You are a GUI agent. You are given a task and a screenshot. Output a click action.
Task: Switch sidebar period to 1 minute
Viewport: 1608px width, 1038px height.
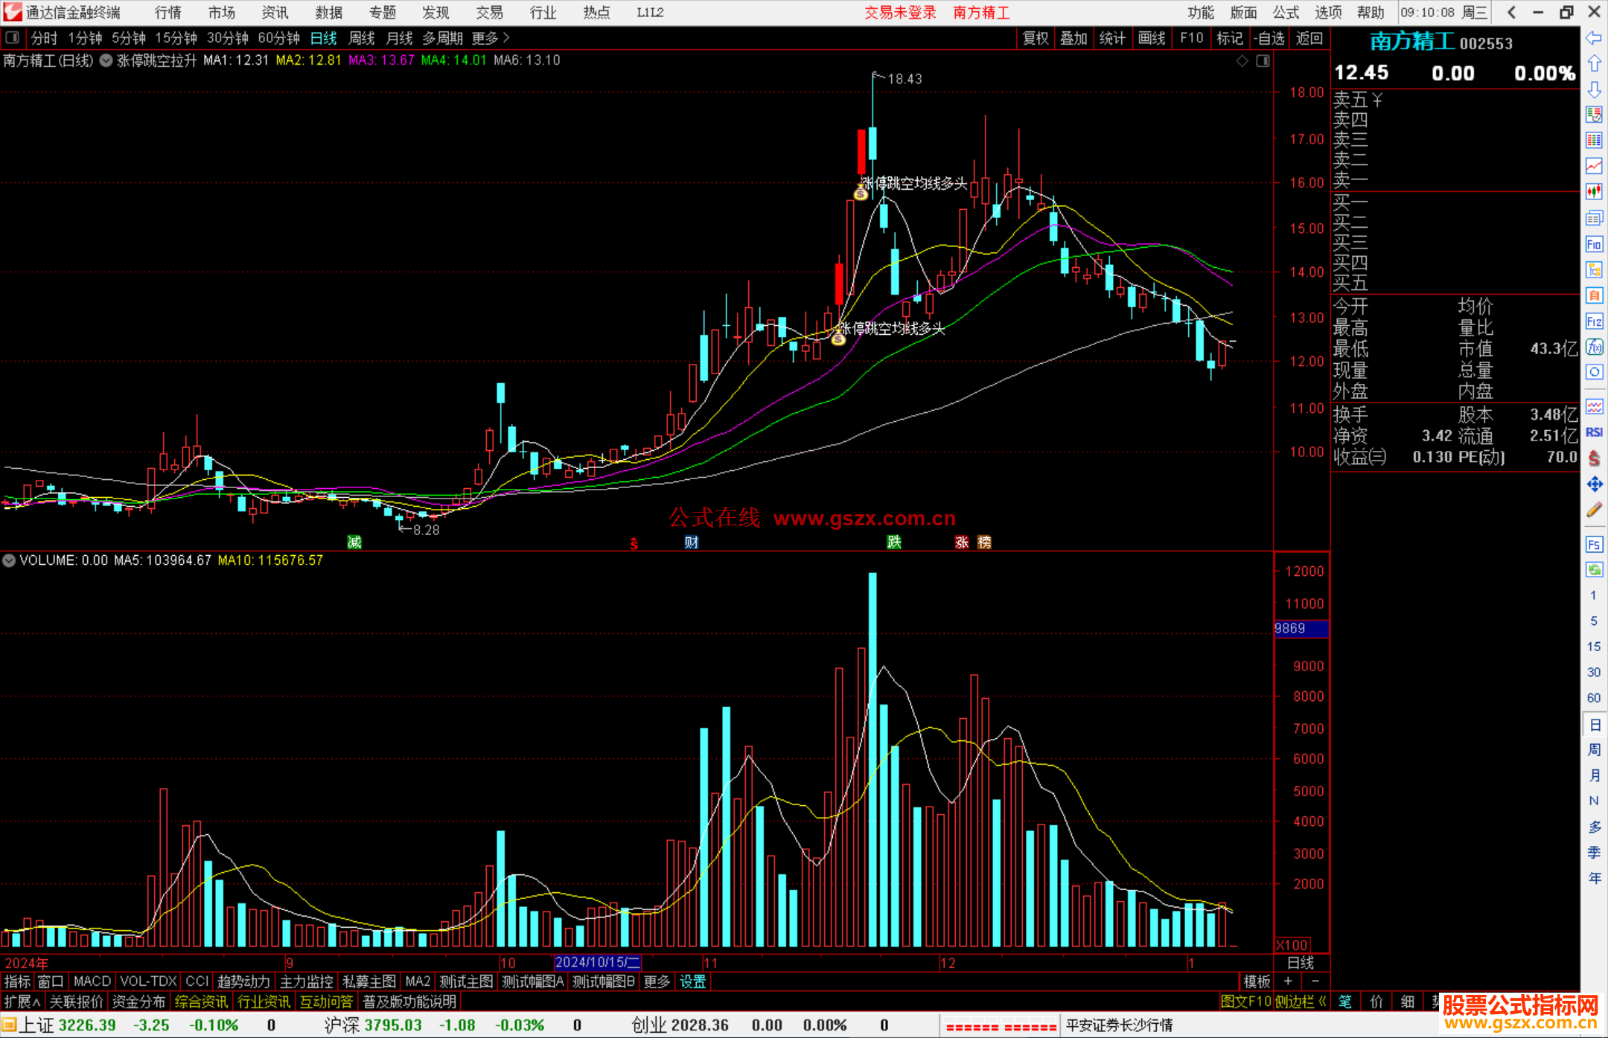click(x=1593, y=595)
